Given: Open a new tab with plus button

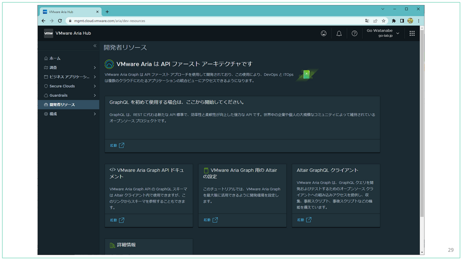Looking at the screenshot, I should coord(107,12).
